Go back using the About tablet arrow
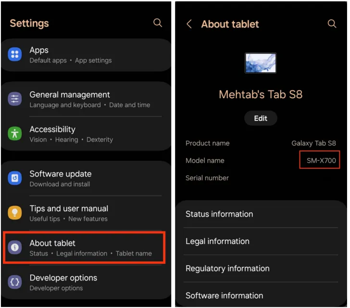350x308 pixels. 189,24
